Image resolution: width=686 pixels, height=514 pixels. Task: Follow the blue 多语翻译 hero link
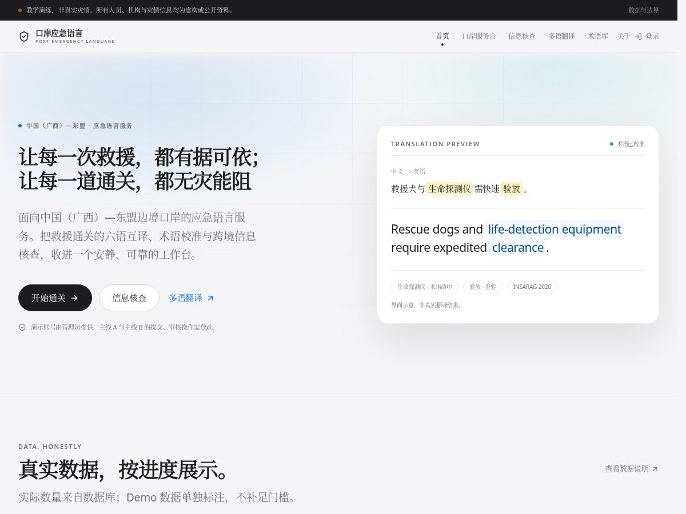[192, 298]
